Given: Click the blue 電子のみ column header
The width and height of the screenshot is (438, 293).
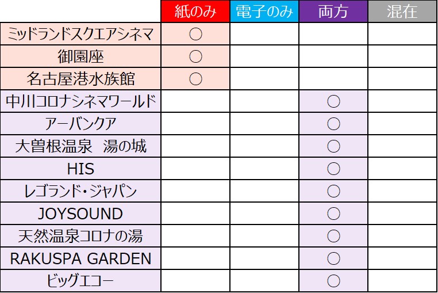Looking at the screenshot, I should pyautogui.click(x=264, y=12).
